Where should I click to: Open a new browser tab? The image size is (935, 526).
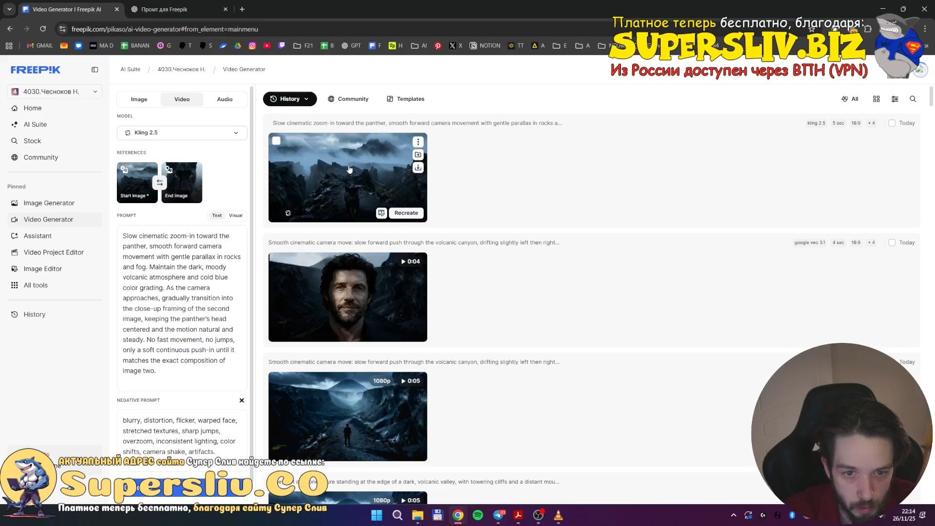tap(242, 9)
